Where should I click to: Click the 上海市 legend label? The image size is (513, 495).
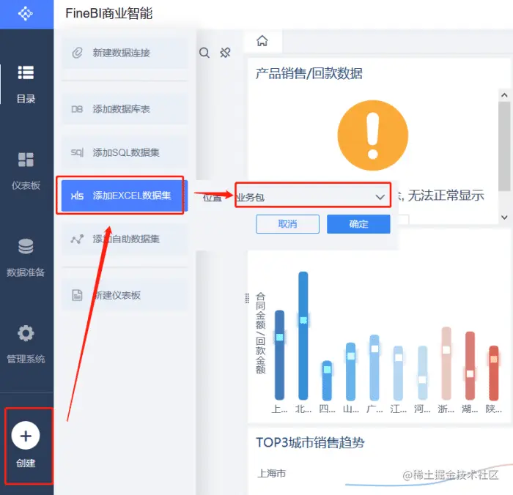272,473
